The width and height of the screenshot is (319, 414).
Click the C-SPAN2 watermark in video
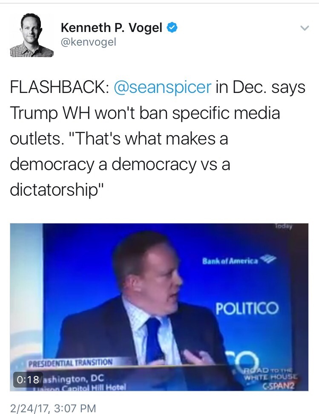(x=279, y=386)
